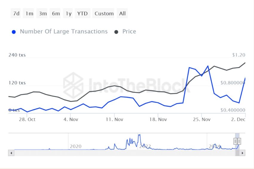This screenshot has width=254, height=169.
Task: Show All historical data
Action: 122,13
